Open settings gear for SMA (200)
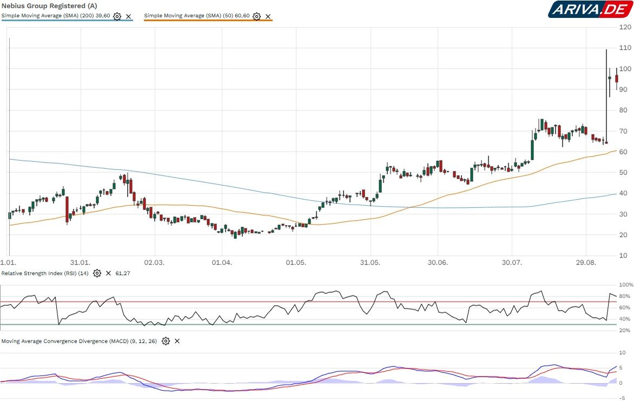Screen dimensions: 634x401 pyautogui.click(x=117, y=16)
